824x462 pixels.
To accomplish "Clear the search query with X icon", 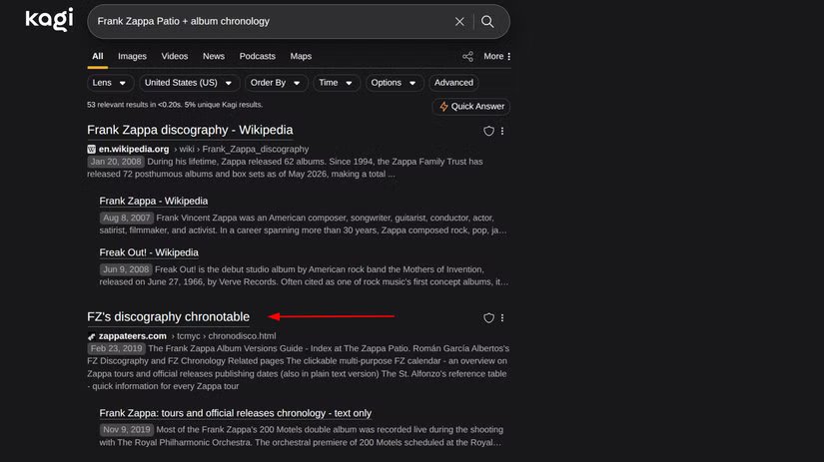I will click(459, 22).
